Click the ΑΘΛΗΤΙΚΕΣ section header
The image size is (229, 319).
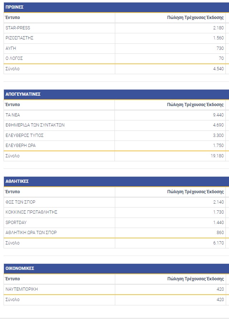17,181
